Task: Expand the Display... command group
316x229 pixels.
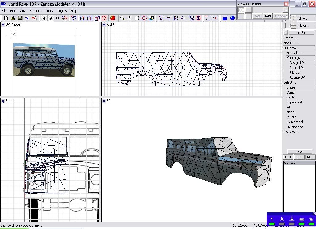Action: click(290, 132)
